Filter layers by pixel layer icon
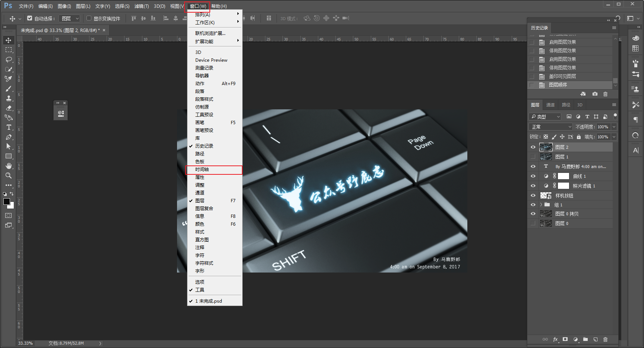 tap(569, 116)
